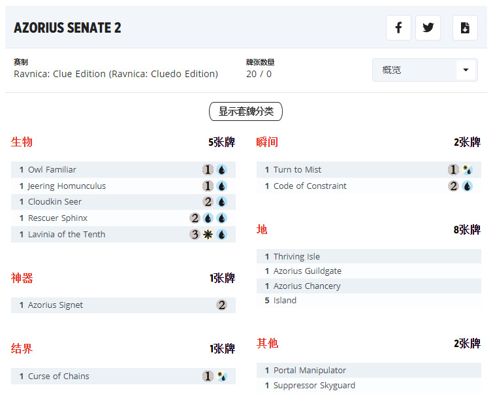Image resolution: width=493 pixels, height=402 pixels.
Task: Click the hybrid mana symbol on Curse of Chains
Action: point(222,377)
